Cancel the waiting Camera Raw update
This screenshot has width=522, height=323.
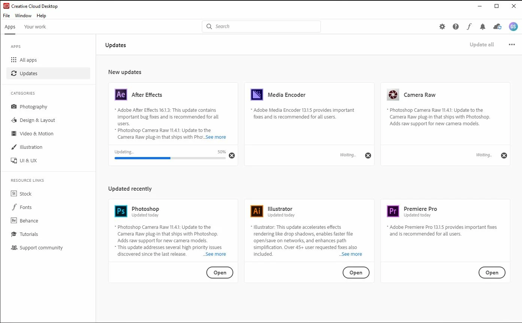coord(504,156)
